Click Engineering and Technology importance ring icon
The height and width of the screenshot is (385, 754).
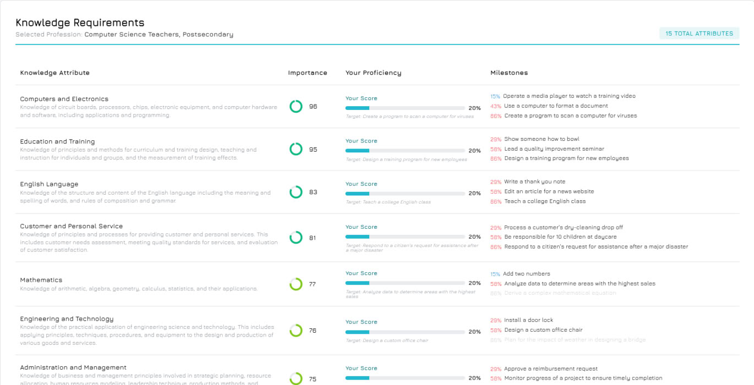296,331
